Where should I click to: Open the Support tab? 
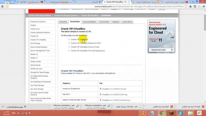tap(116, 22)
